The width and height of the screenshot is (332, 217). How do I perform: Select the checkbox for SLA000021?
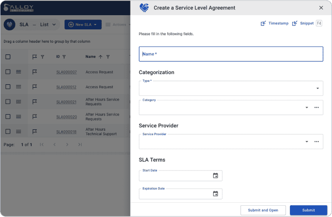(8, 102)
